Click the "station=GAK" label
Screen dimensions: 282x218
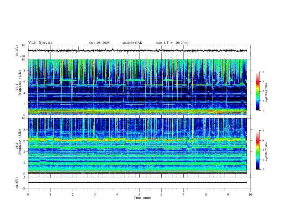(x=132, y=43)
